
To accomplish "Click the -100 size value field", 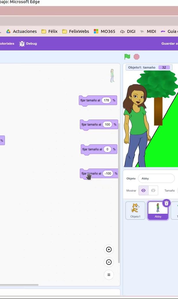I will 108,173.
